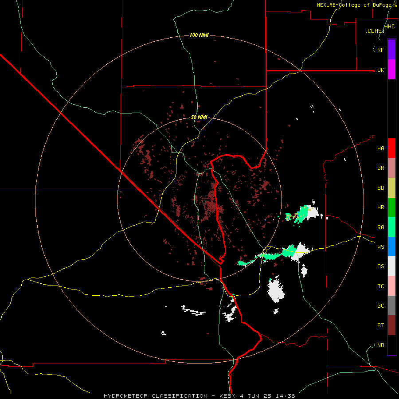Click the "HR" legend label
The height and width of the screenshot is (399, 399).
click(x=380, y=207)
